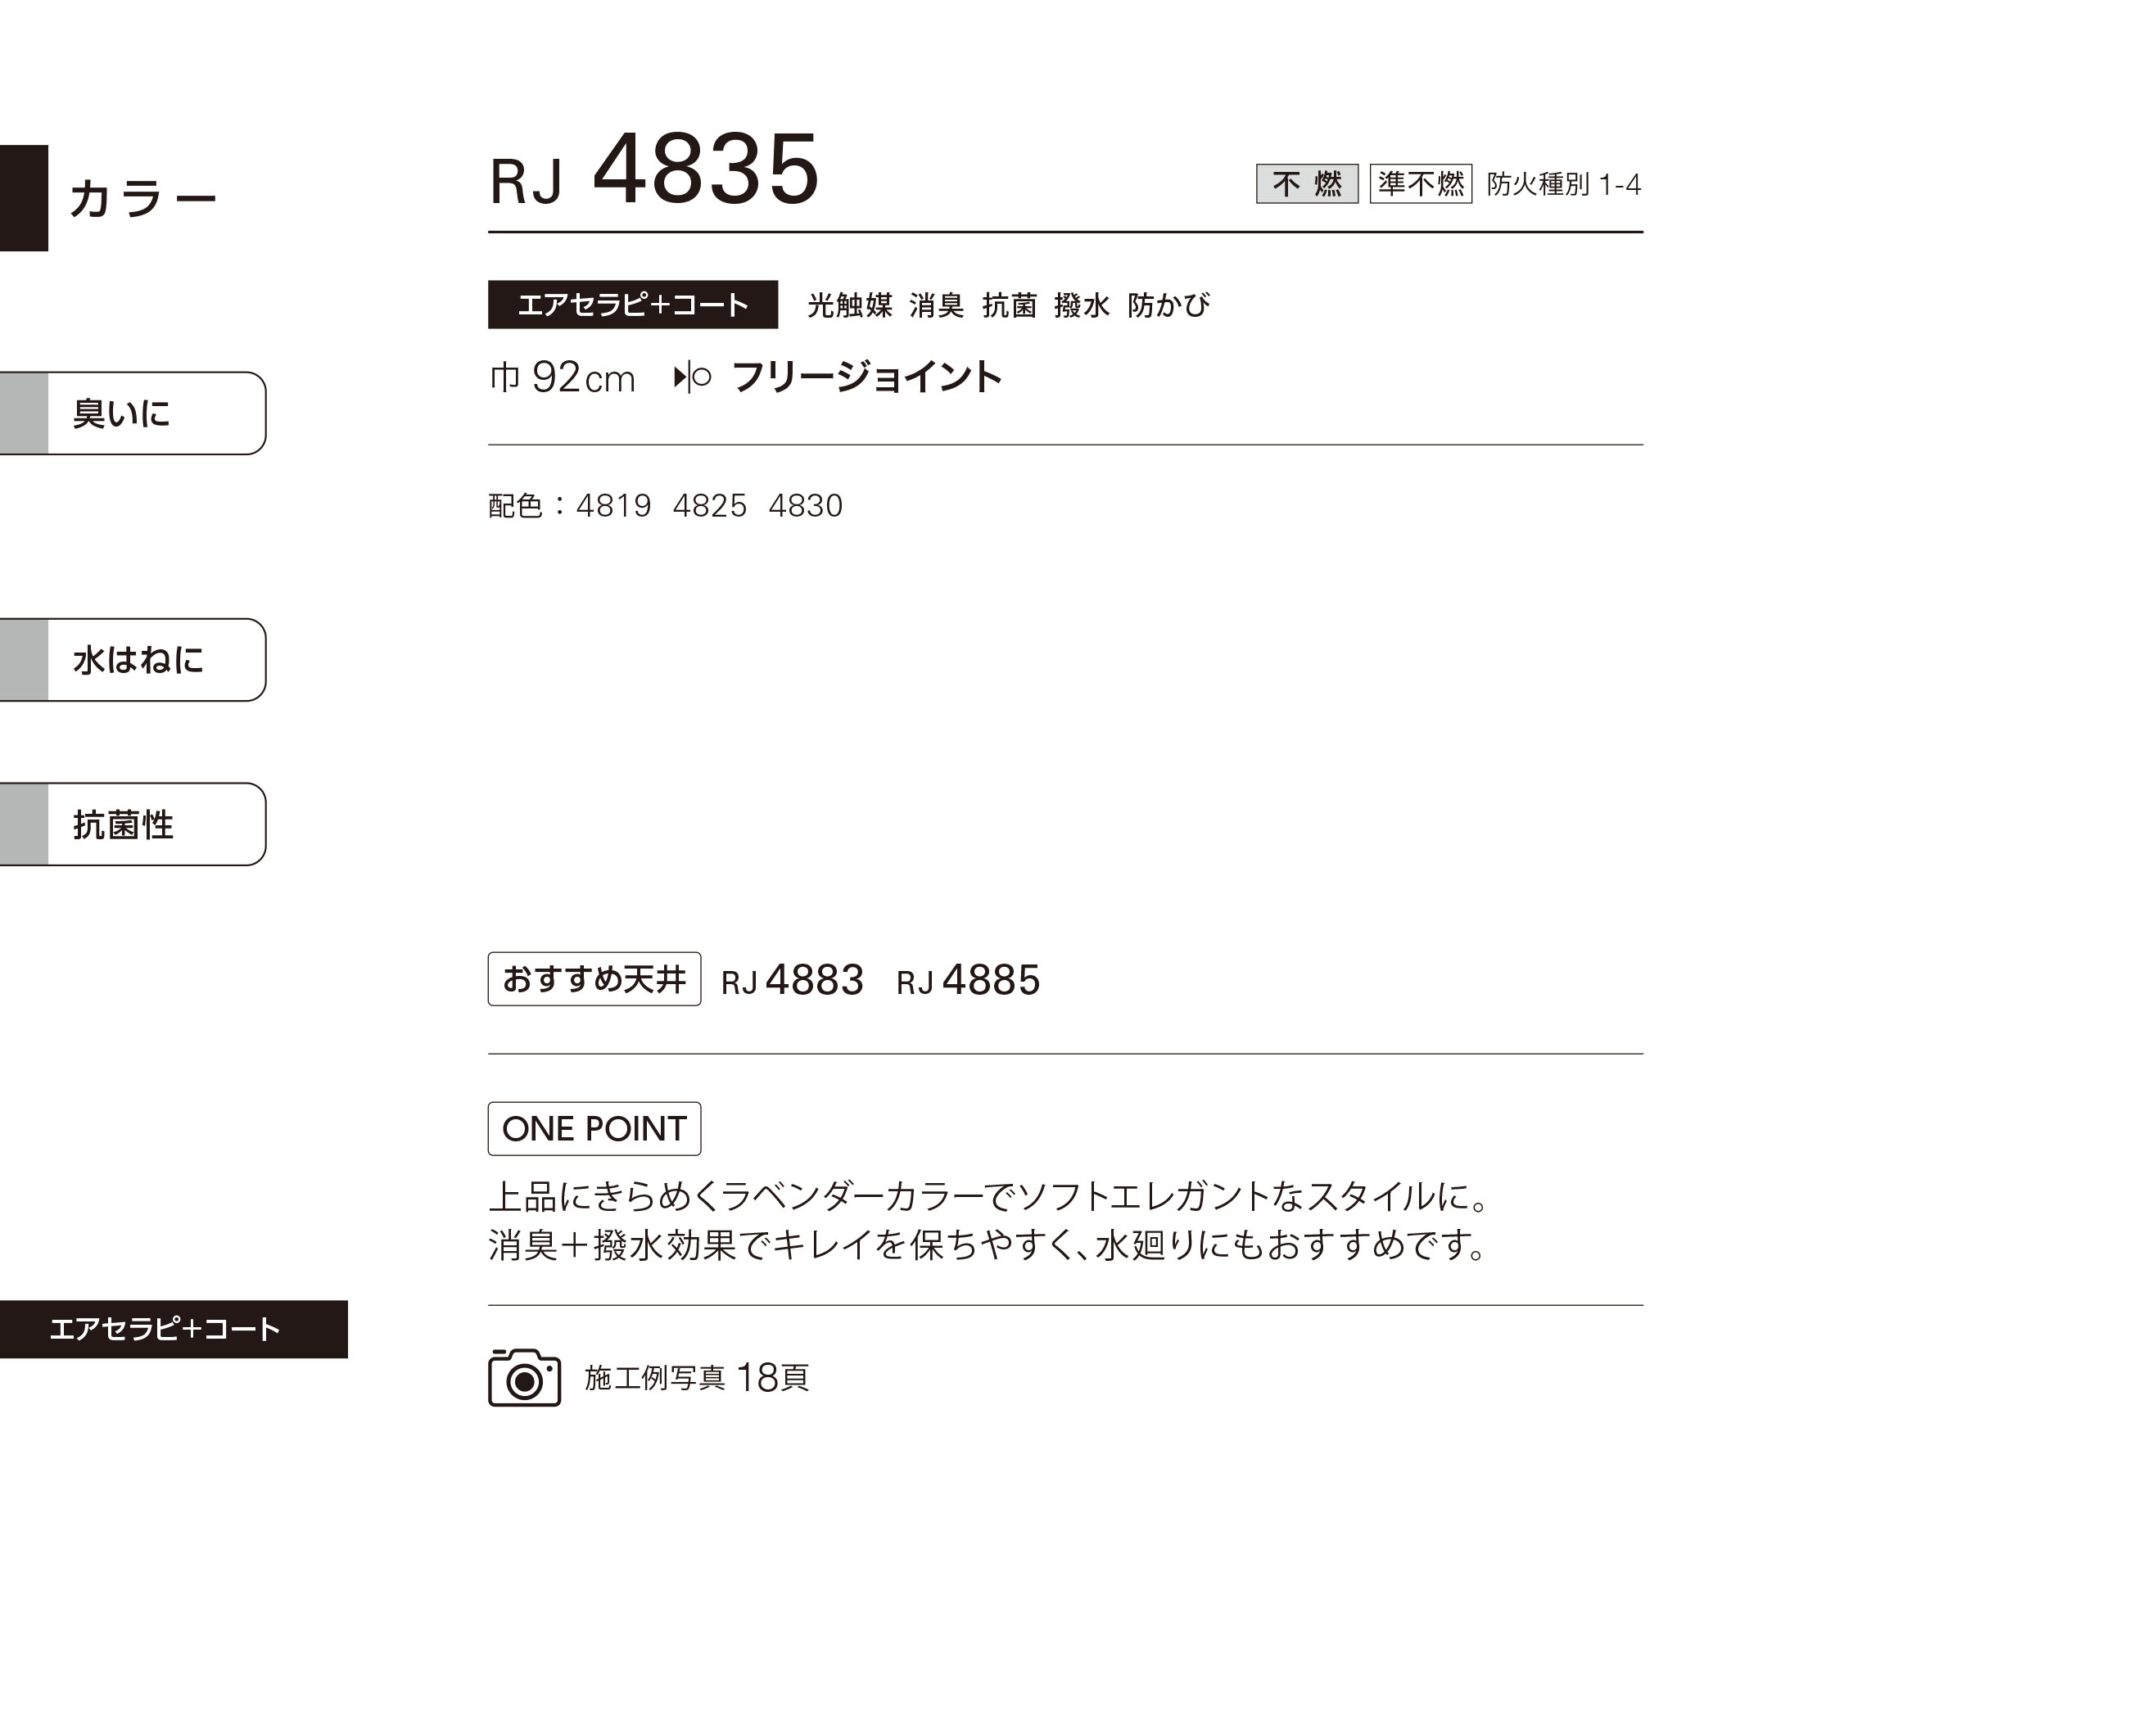Viewport: 2156px width, 1721px height.
Task: Open recommended ceiling RJ 4885
Action: click(x=968, y=980)
